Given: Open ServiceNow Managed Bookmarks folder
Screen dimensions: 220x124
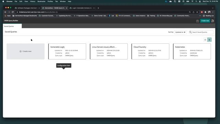Looking at the screenshot, I should click(25, 16).
